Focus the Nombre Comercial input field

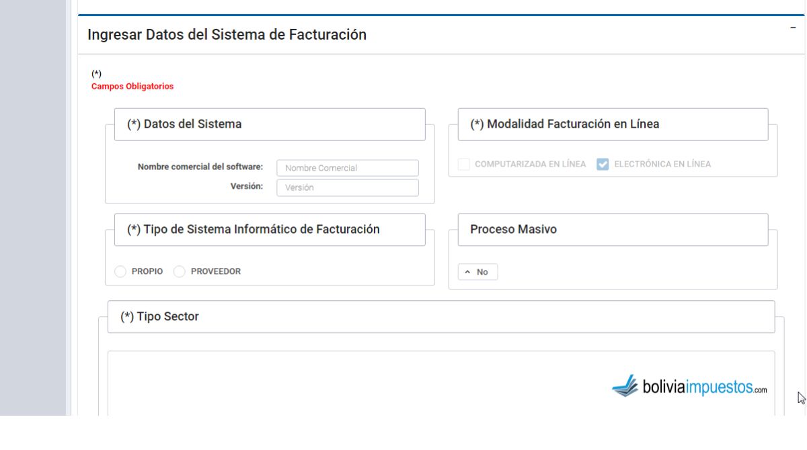347,168
